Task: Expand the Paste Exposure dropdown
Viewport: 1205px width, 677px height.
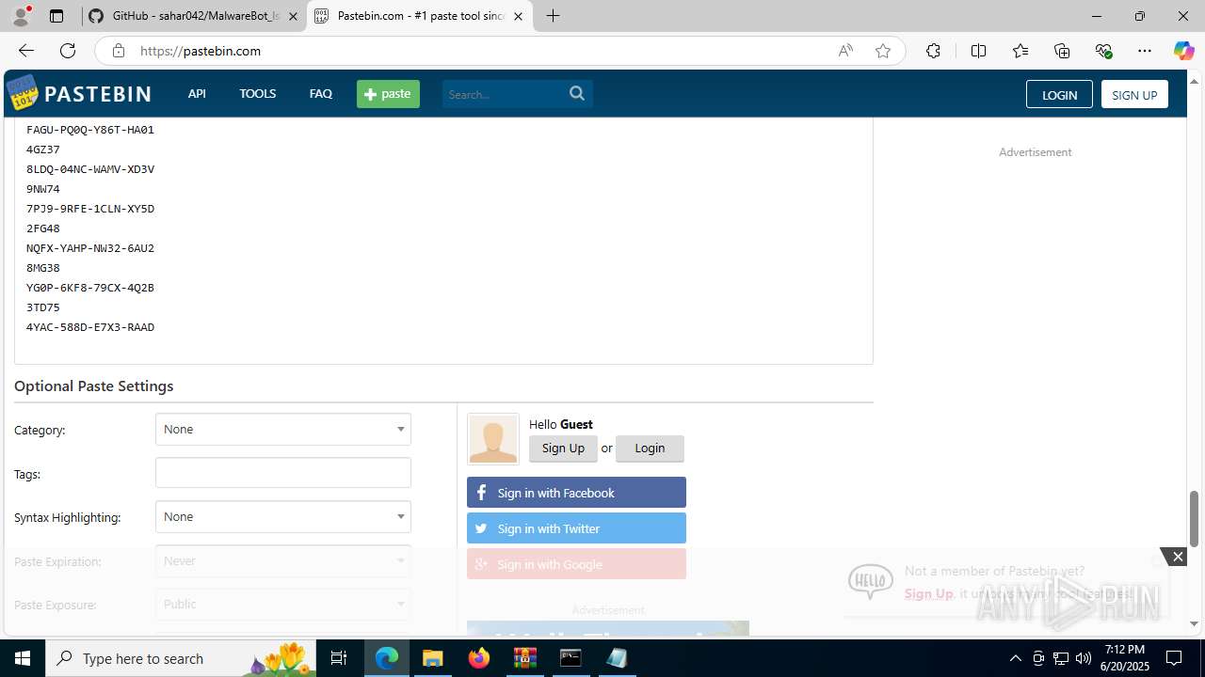Action: 283,604
